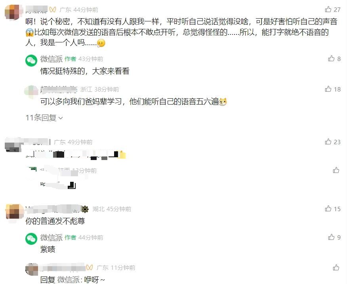This screenshot has width=347, height=284.
Task: Like the 浙江 reply with 18 likes
Action: coord(328,89)
